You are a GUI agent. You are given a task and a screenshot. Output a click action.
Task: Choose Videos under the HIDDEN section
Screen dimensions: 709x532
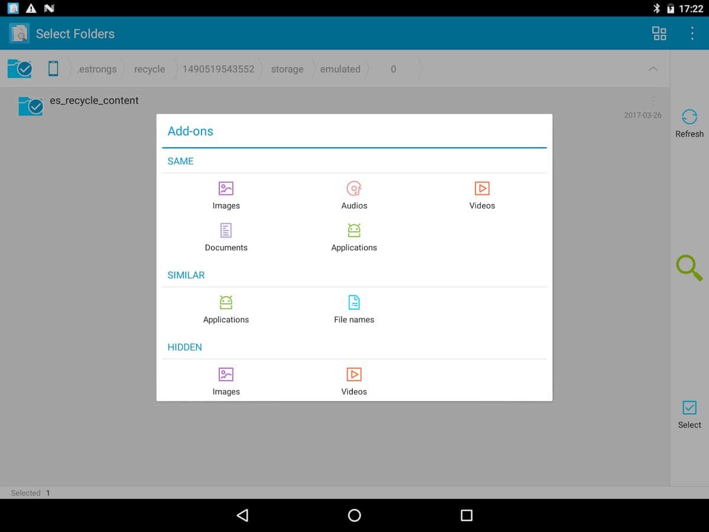[354, 382]
